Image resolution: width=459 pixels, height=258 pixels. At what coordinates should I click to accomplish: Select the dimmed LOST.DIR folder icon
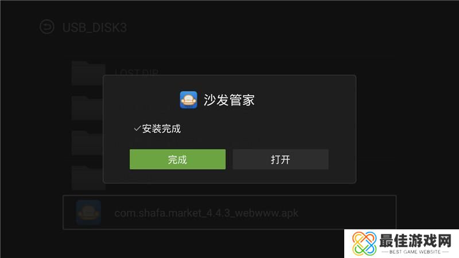coord(87,73)
